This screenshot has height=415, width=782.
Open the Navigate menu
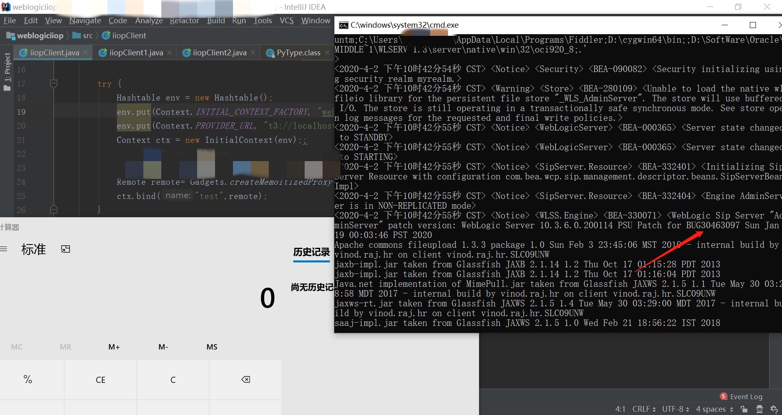click(85, 20)
